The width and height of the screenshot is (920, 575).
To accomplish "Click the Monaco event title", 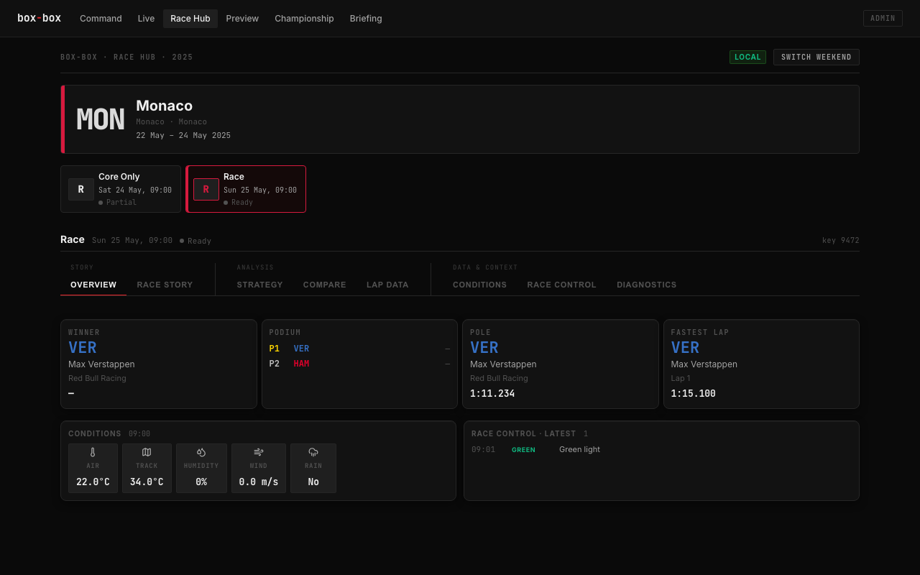I will (x=165, y=106).
